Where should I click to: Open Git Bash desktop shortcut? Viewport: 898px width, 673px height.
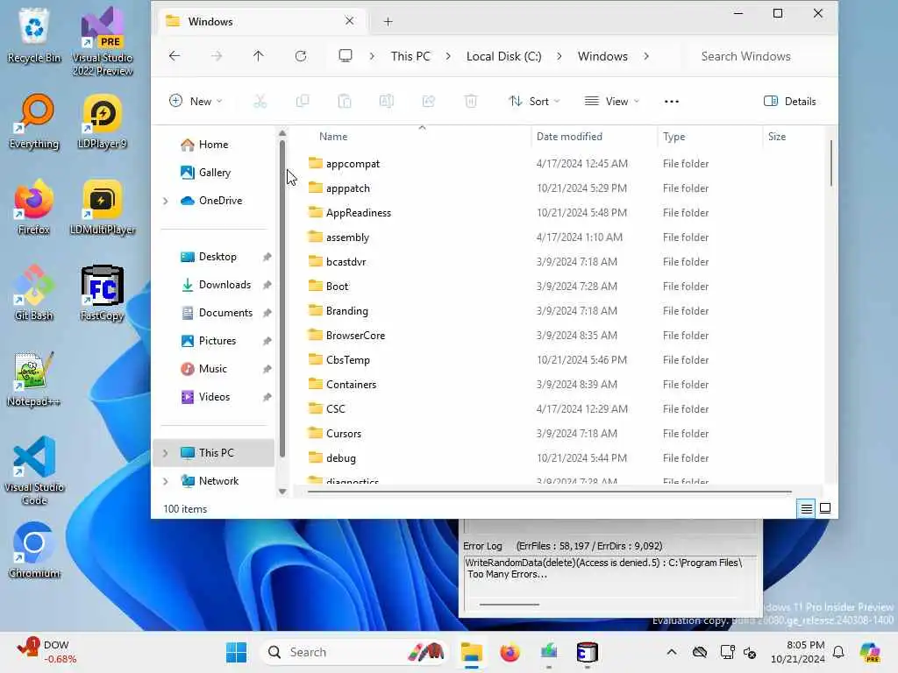coord(34,293)
